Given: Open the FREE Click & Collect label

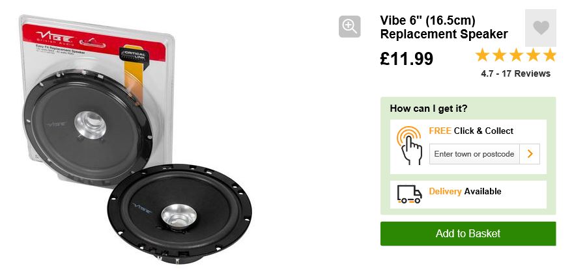Looking at the screenshot, I should coord(471,131).
